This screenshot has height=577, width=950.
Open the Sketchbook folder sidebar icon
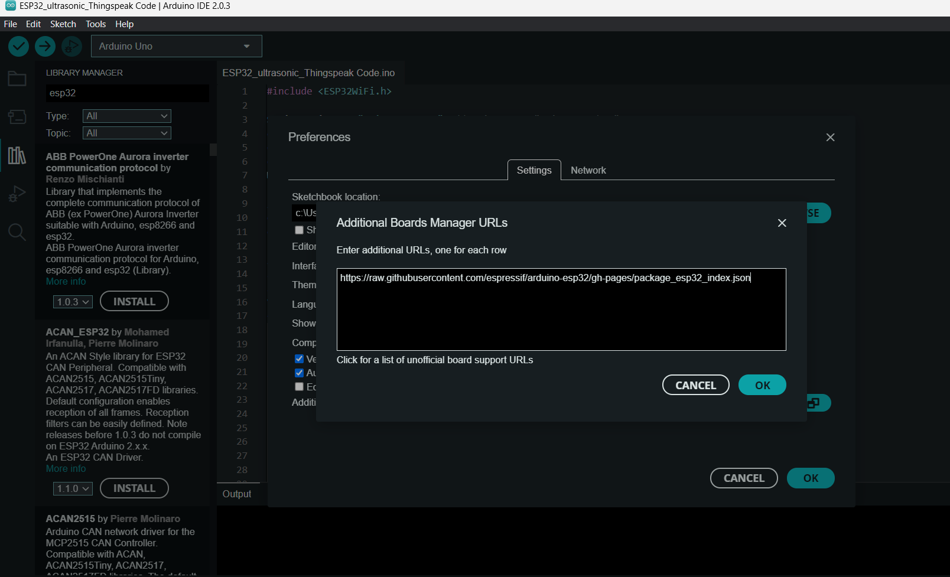[x=17, y=79]
